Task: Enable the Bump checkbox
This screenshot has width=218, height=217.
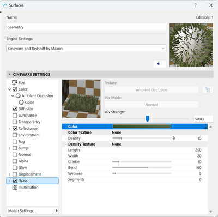Action: click(x=15, y=148)
